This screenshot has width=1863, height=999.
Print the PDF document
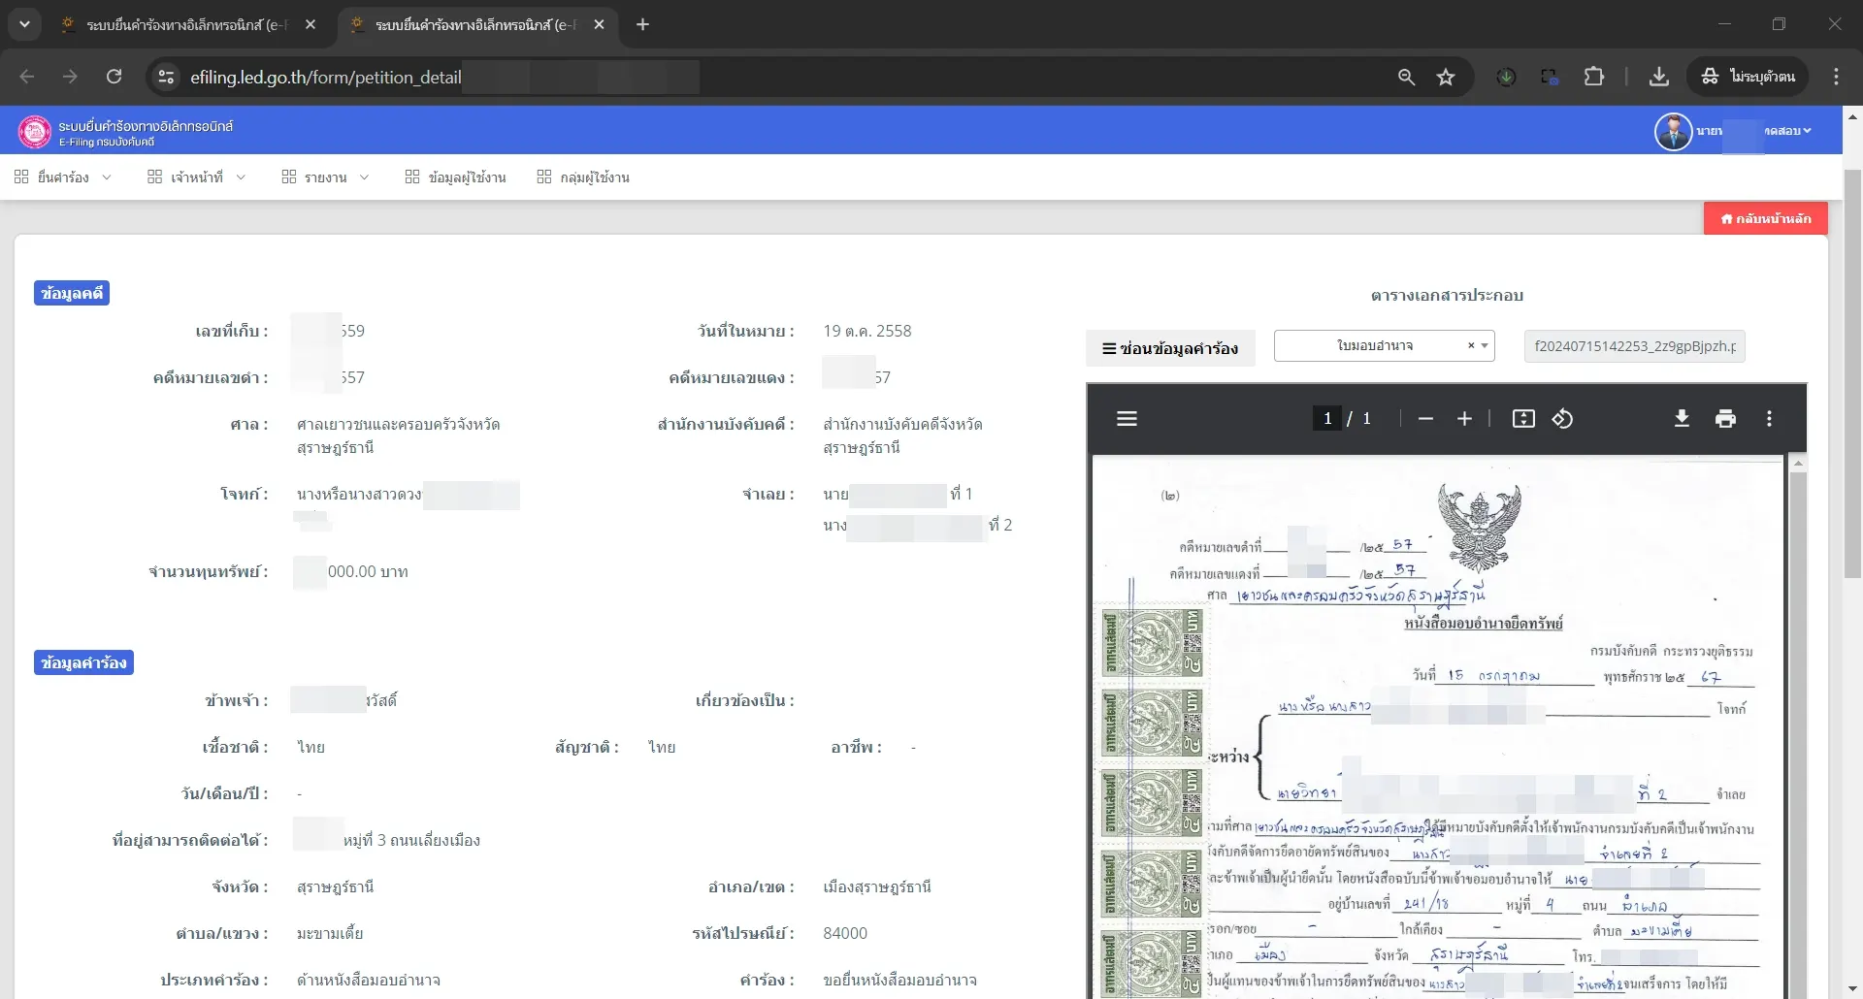(x=1725, y=419)
